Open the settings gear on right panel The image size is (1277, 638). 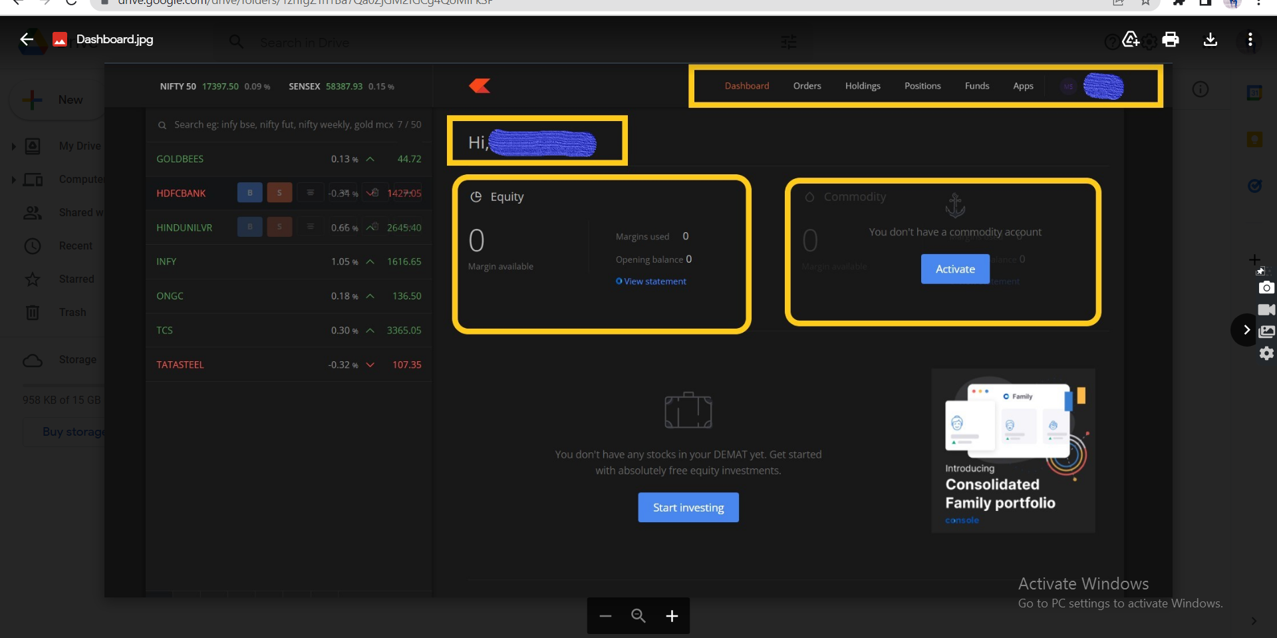(1266, 353)
